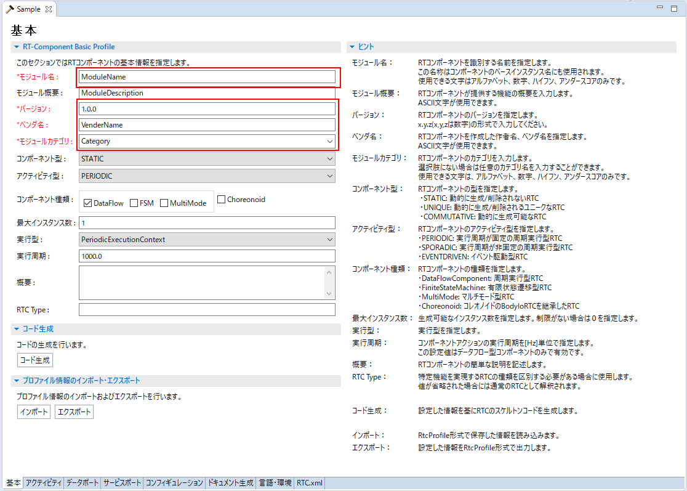The height and width of the screenshot is (491, 687).
Task: Click the 実行周期 field showing 1000.0
Action: click(x=207, y=256)
